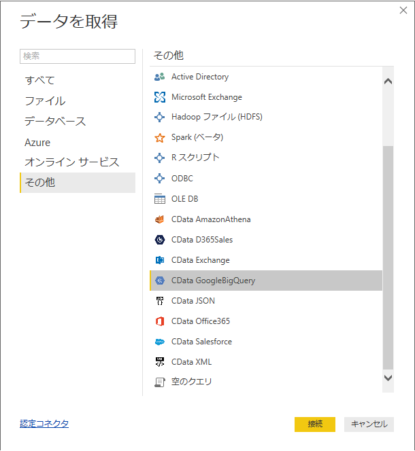Click the scrollbar down arrow

(x=388, y=378)
